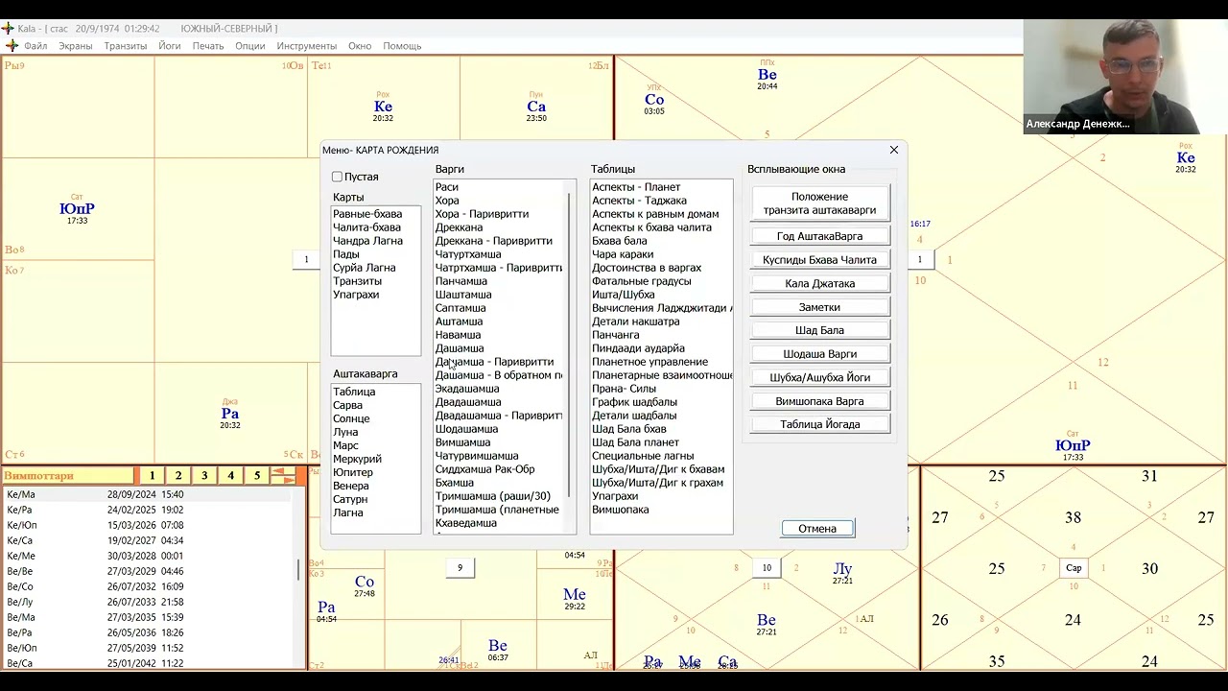
Task: Select Чандра Лагна in Карты list
Action: pyautogui.click(x=367, y=241)
